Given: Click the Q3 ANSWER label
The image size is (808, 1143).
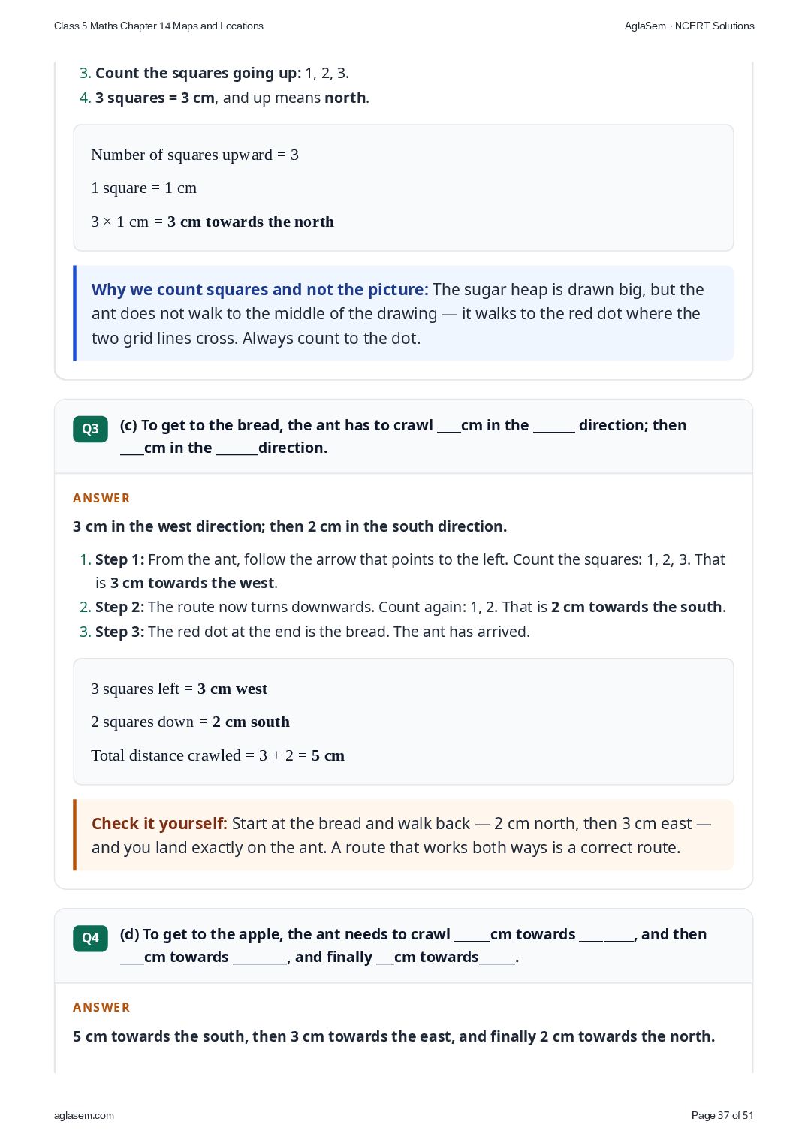Looking at the screenshot, I should click(x=101, y=498).
